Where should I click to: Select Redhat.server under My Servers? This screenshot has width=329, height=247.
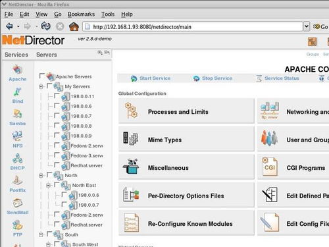point(86,165)
